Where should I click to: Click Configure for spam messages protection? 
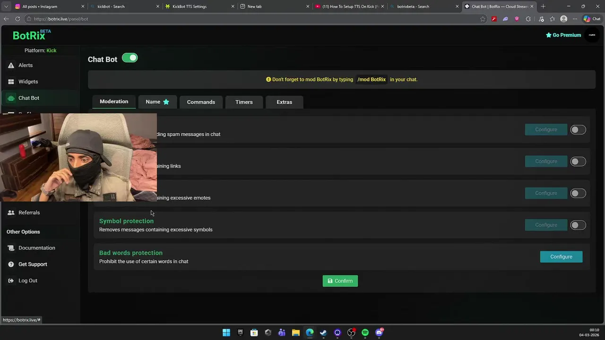tap(546, 129)
